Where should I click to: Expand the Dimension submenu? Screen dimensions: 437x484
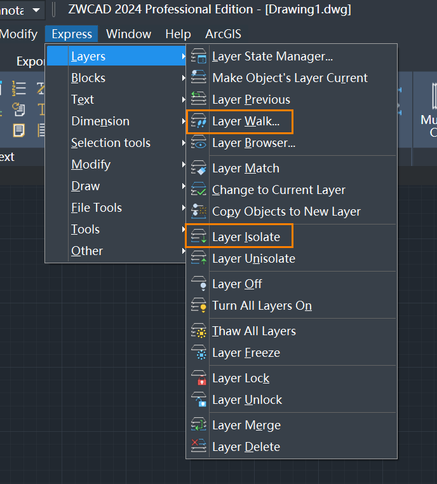click(116, 121)
